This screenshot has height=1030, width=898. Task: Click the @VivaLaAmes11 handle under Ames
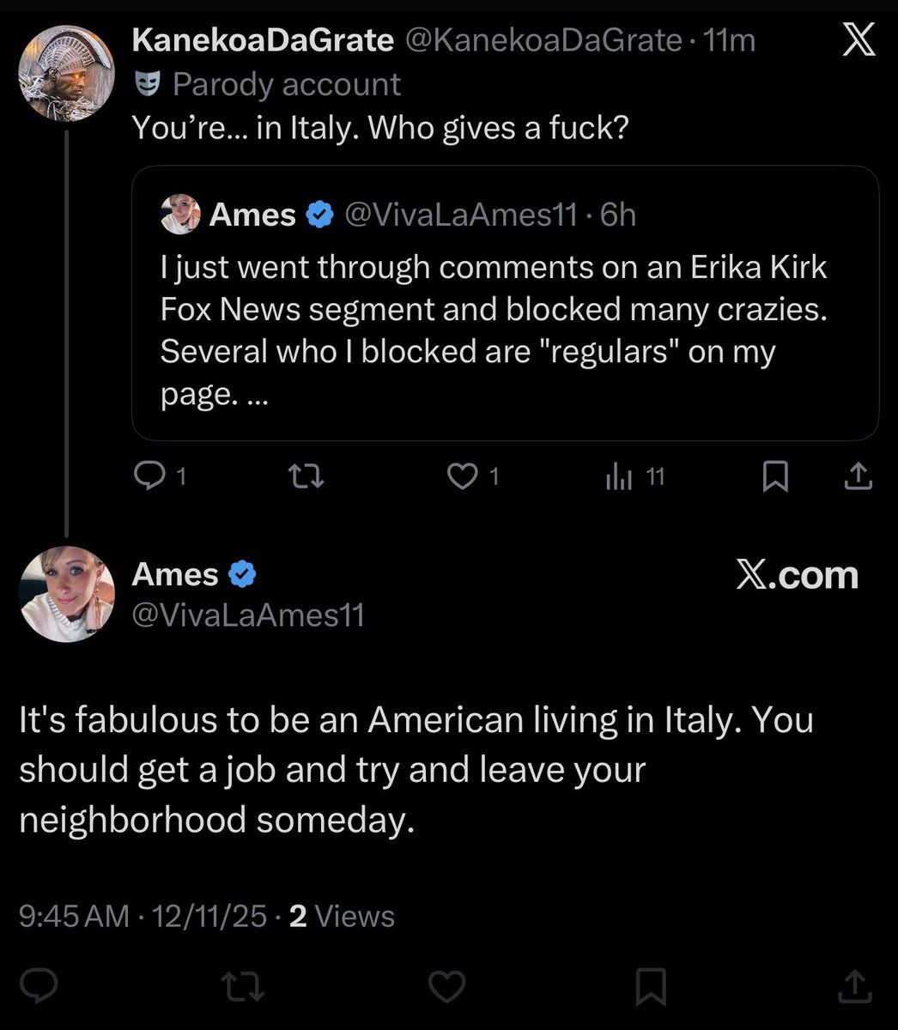[248, 615]
